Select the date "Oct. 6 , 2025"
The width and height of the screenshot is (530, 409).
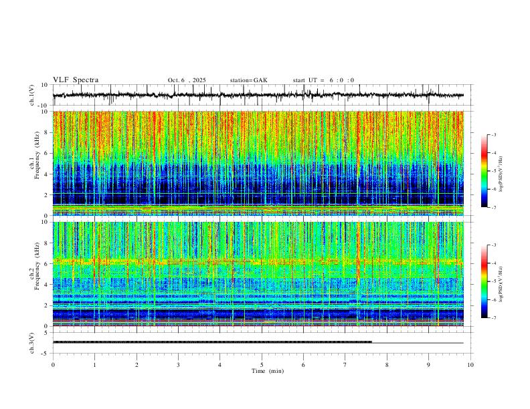click(x=187, y=80)
